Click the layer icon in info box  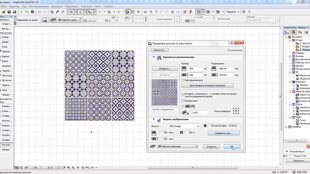point(53,20)
